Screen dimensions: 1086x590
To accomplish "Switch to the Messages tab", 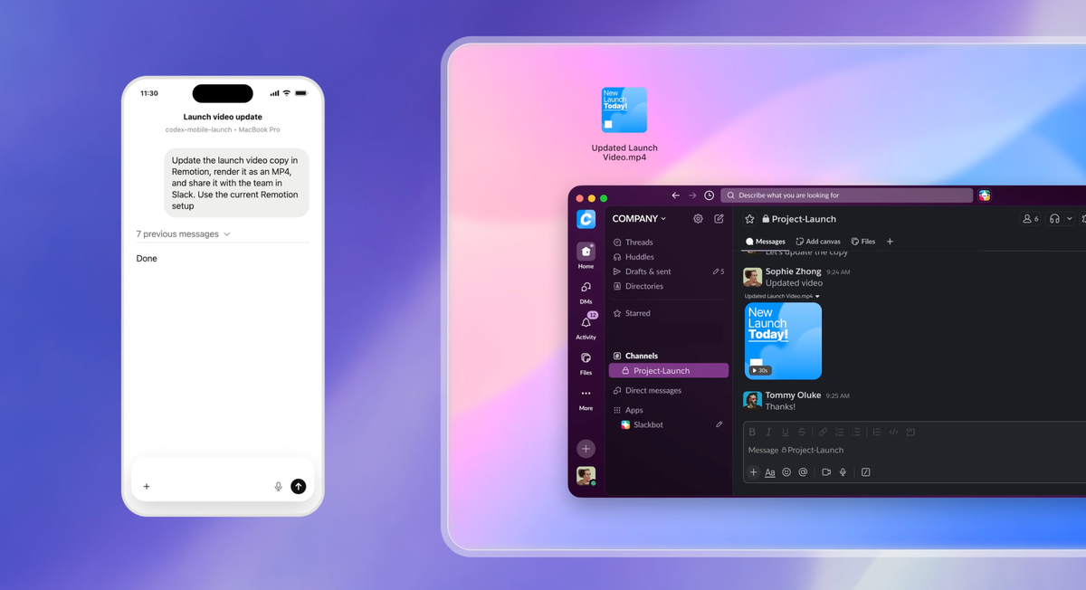I will coord(766,242).
